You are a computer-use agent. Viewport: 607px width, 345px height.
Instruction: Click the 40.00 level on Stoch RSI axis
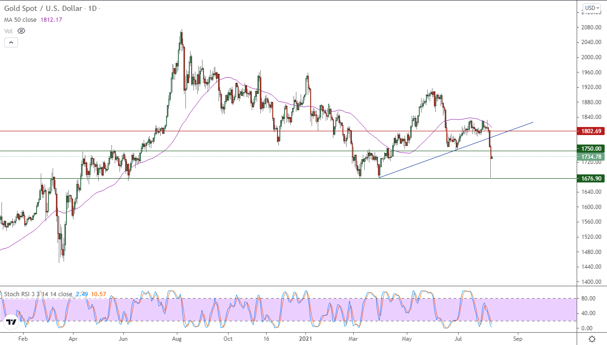click(588, 313)
